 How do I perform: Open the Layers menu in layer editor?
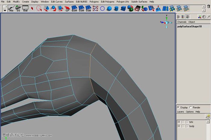pos(181,112)
